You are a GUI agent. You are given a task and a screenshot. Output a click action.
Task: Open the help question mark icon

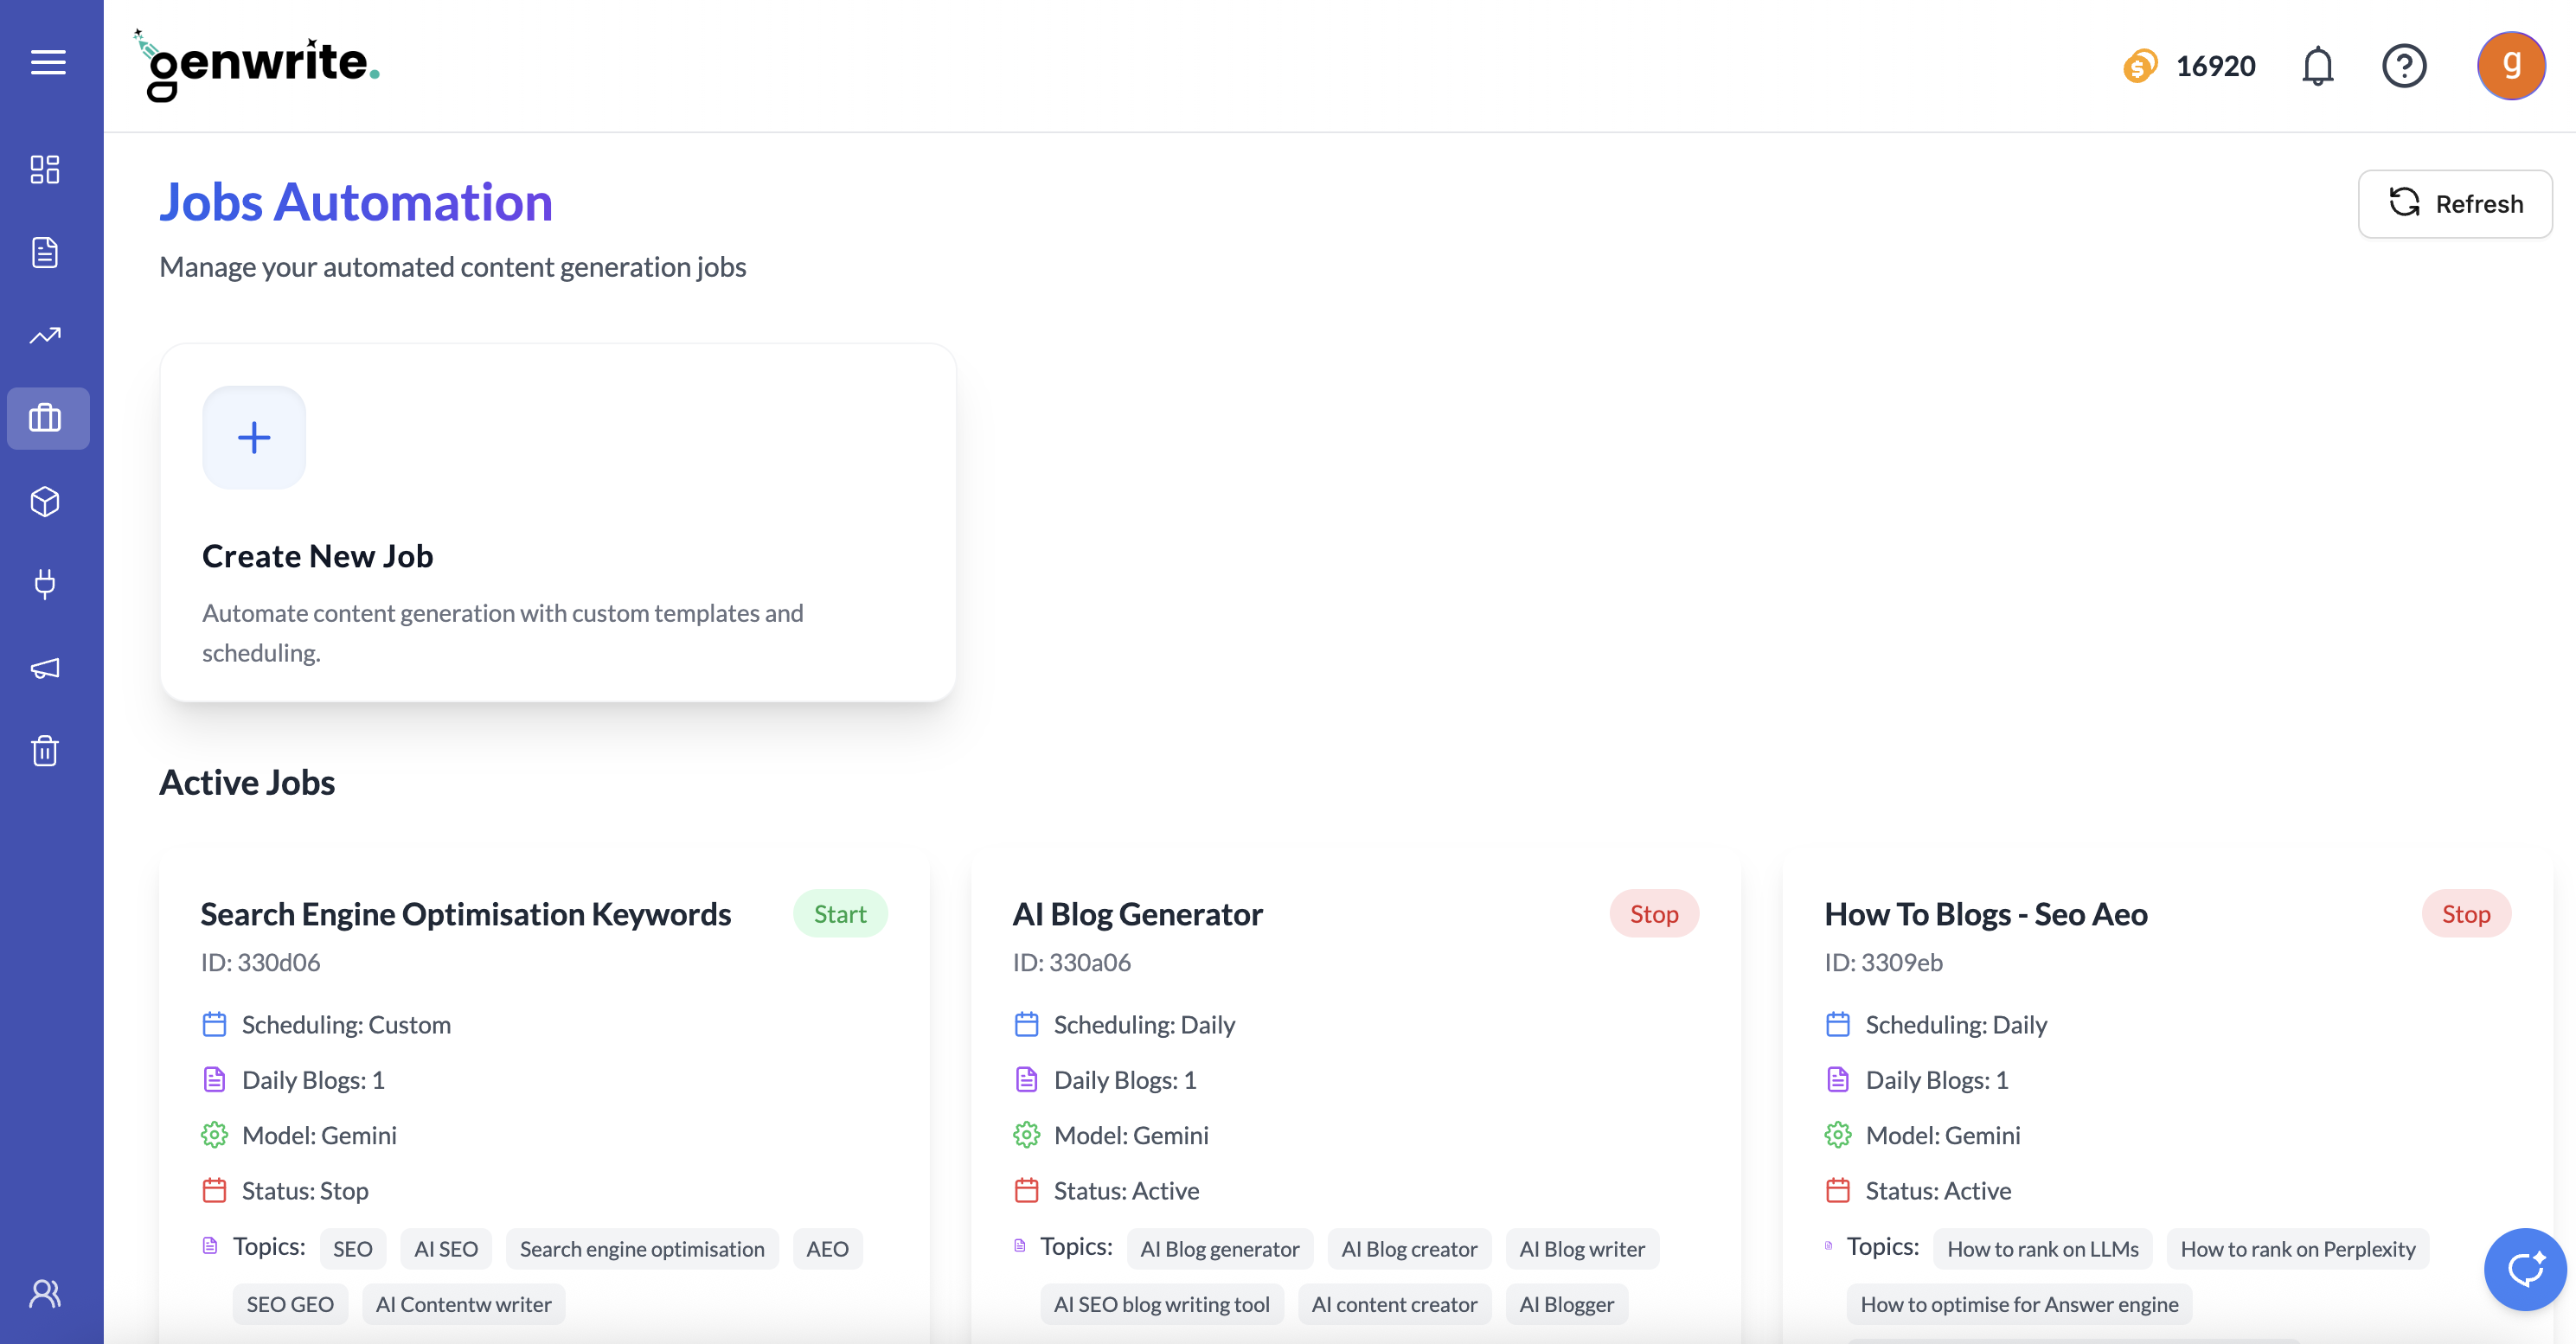2404,66
